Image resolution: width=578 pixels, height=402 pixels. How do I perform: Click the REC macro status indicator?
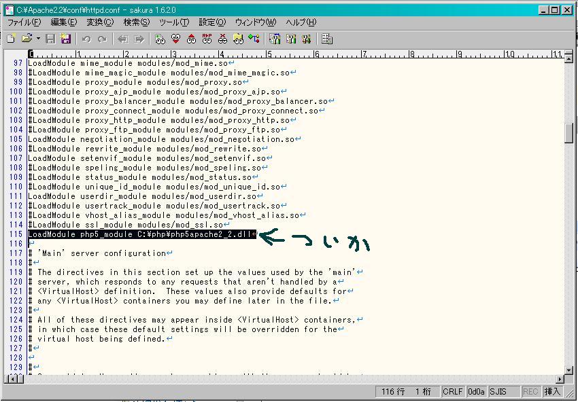pos(531,392)
